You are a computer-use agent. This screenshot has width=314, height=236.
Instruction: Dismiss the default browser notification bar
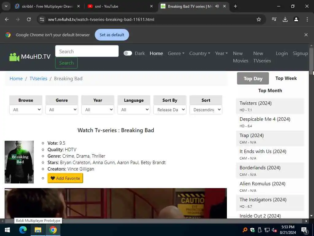[306, 35]
